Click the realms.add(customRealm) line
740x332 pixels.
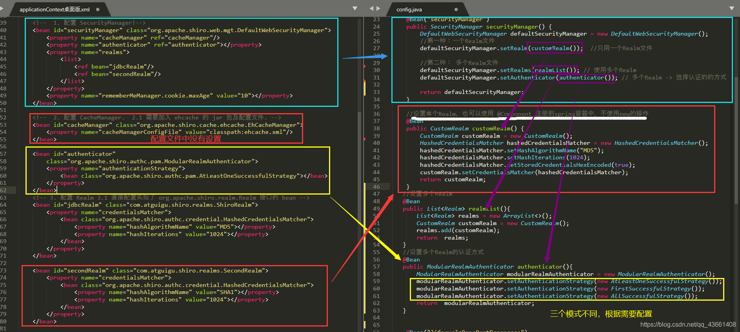click(x=458, y=230)
